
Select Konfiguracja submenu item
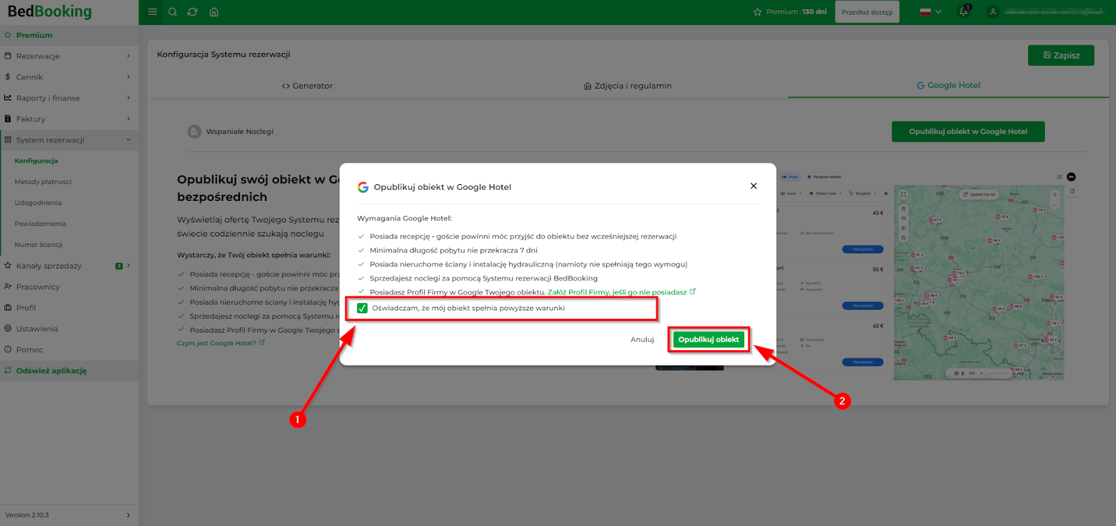[36, 161]
